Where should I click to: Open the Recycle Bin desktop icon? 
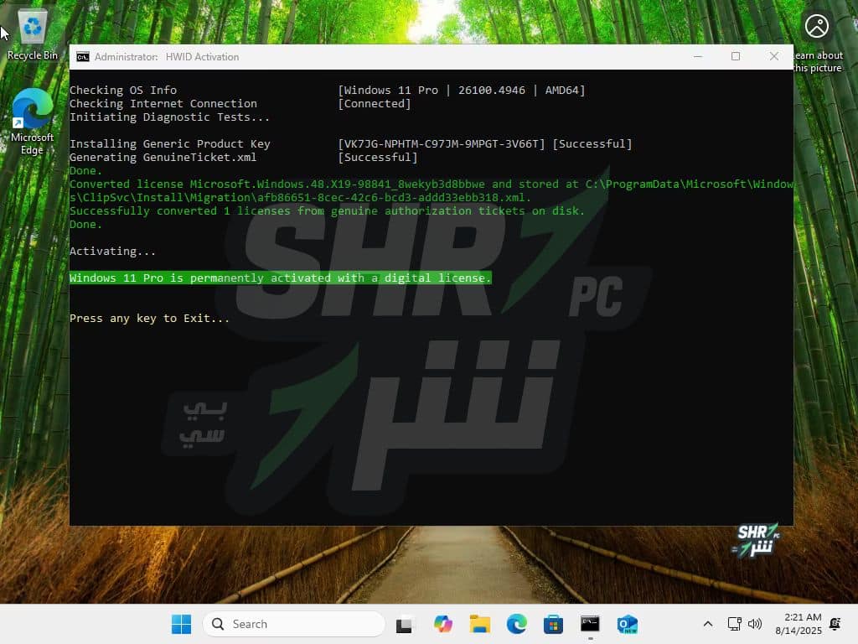click(x=33, y=35)
